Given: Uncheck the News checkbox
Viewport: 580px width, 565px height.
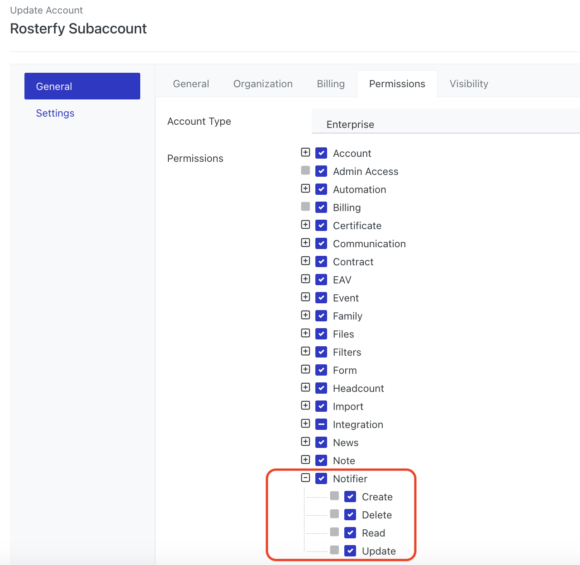Looking at the screenshot, I should (x=321, y=442).
